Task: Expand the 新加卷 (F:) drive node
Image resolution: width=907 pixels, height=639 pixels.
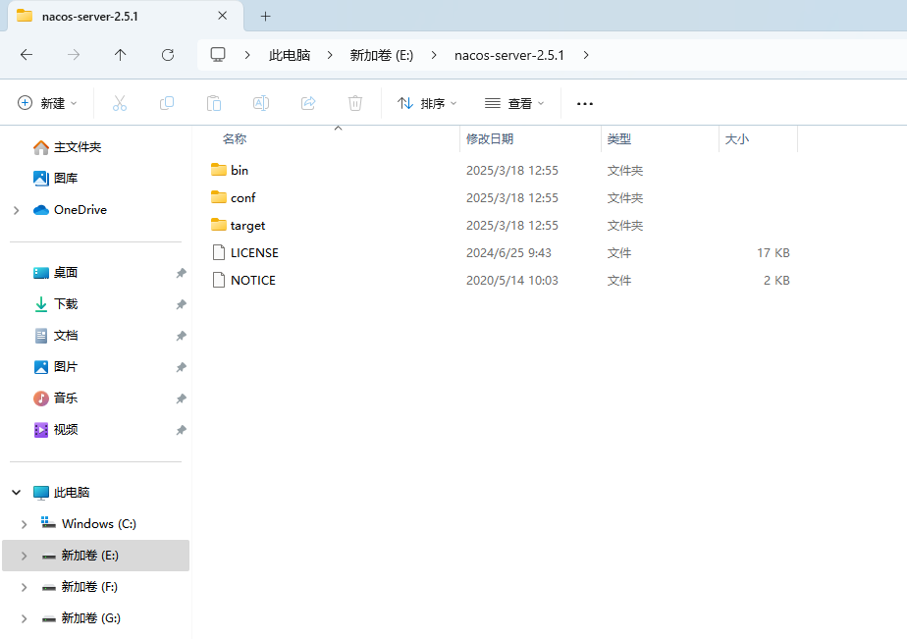Action: [x=24, y=588]
